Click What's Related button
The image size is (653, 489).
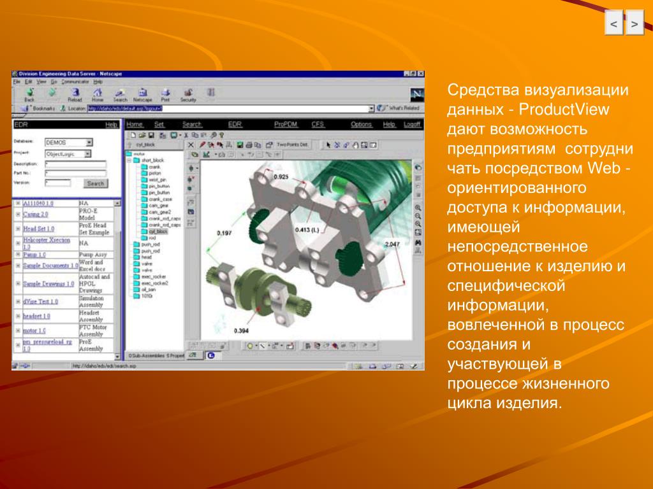(x=398, y=108)
